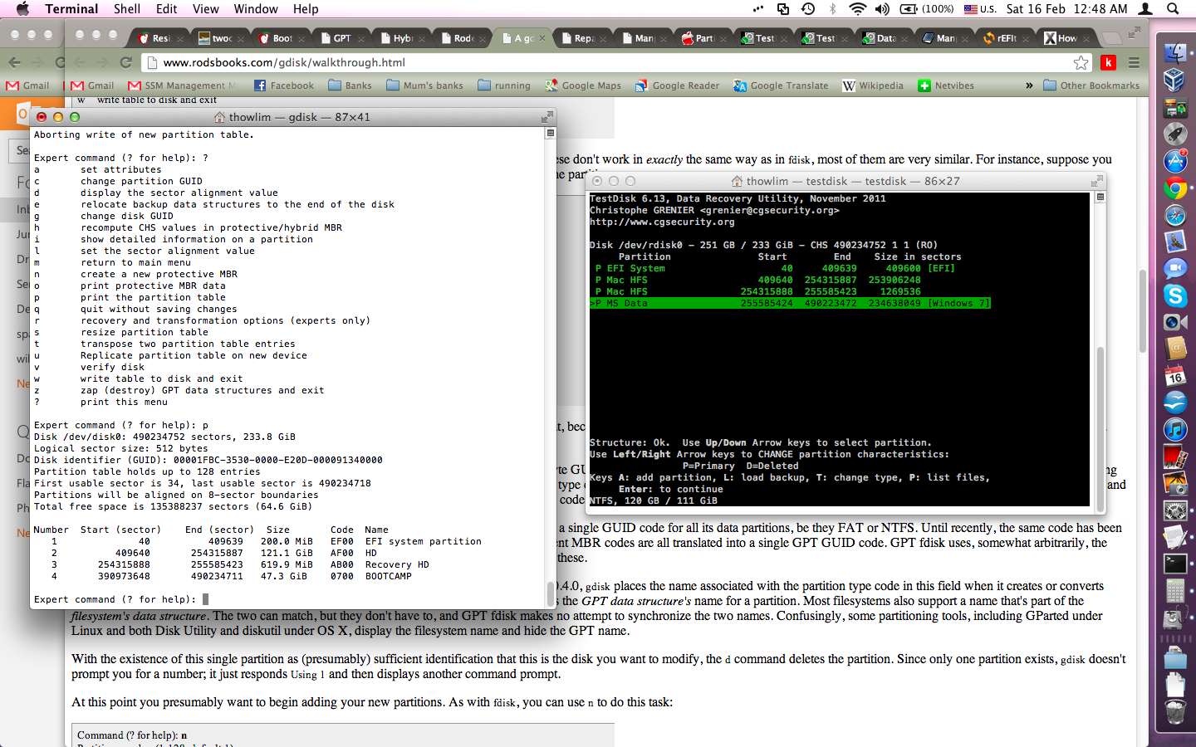Open the Apple menu
The width and height of the screenshot is (1196, 747).
(x=22, y=9)
